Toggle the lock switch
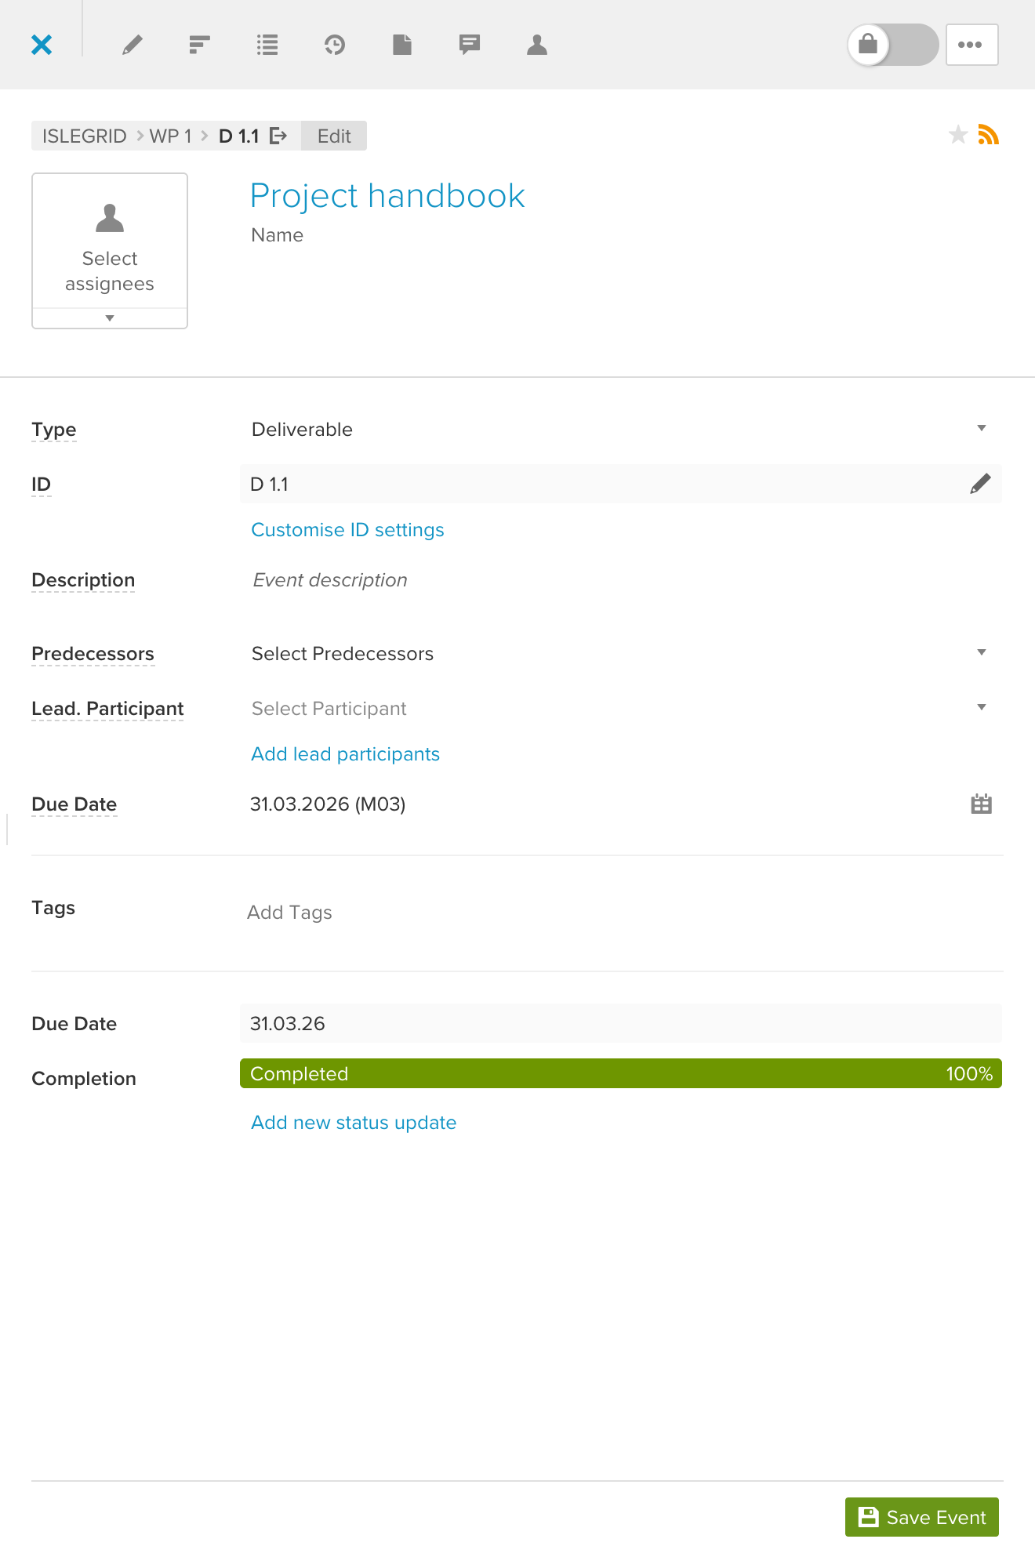This screenshot has width=1035, height=1568. (x=893, y=45)
